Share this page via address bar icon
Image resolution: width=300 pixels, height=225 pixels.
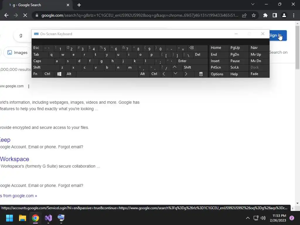(x=244, y=15)
